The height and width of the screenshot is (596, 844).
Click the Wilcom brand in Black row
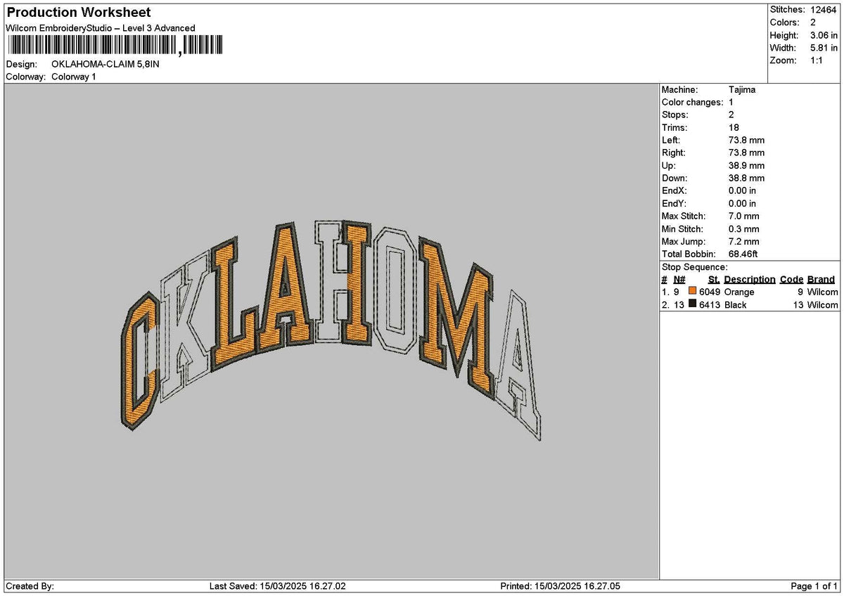(822, 305)
